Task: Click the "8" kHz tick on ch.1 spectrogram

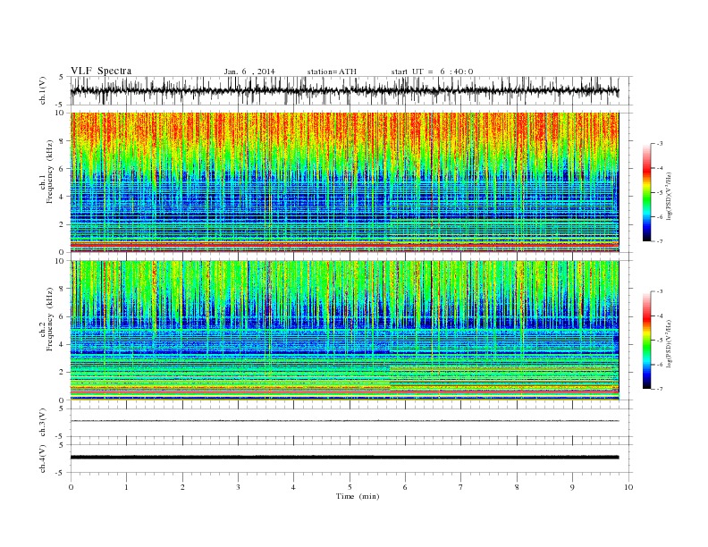Action: click(x=62, y=141)
